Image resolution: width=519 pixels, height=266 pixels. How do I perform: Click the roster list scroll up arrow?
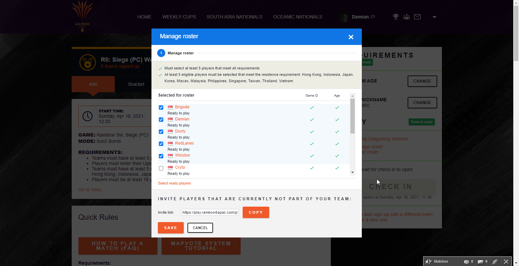click(352, 96)
